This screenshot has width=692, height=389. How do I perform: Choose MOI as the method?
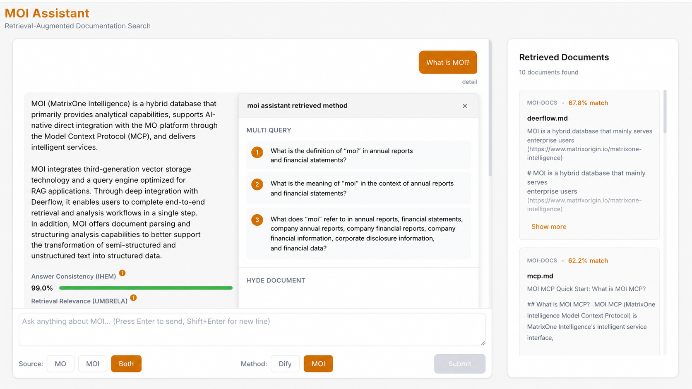pyautogui.click(x=318, y=364)
